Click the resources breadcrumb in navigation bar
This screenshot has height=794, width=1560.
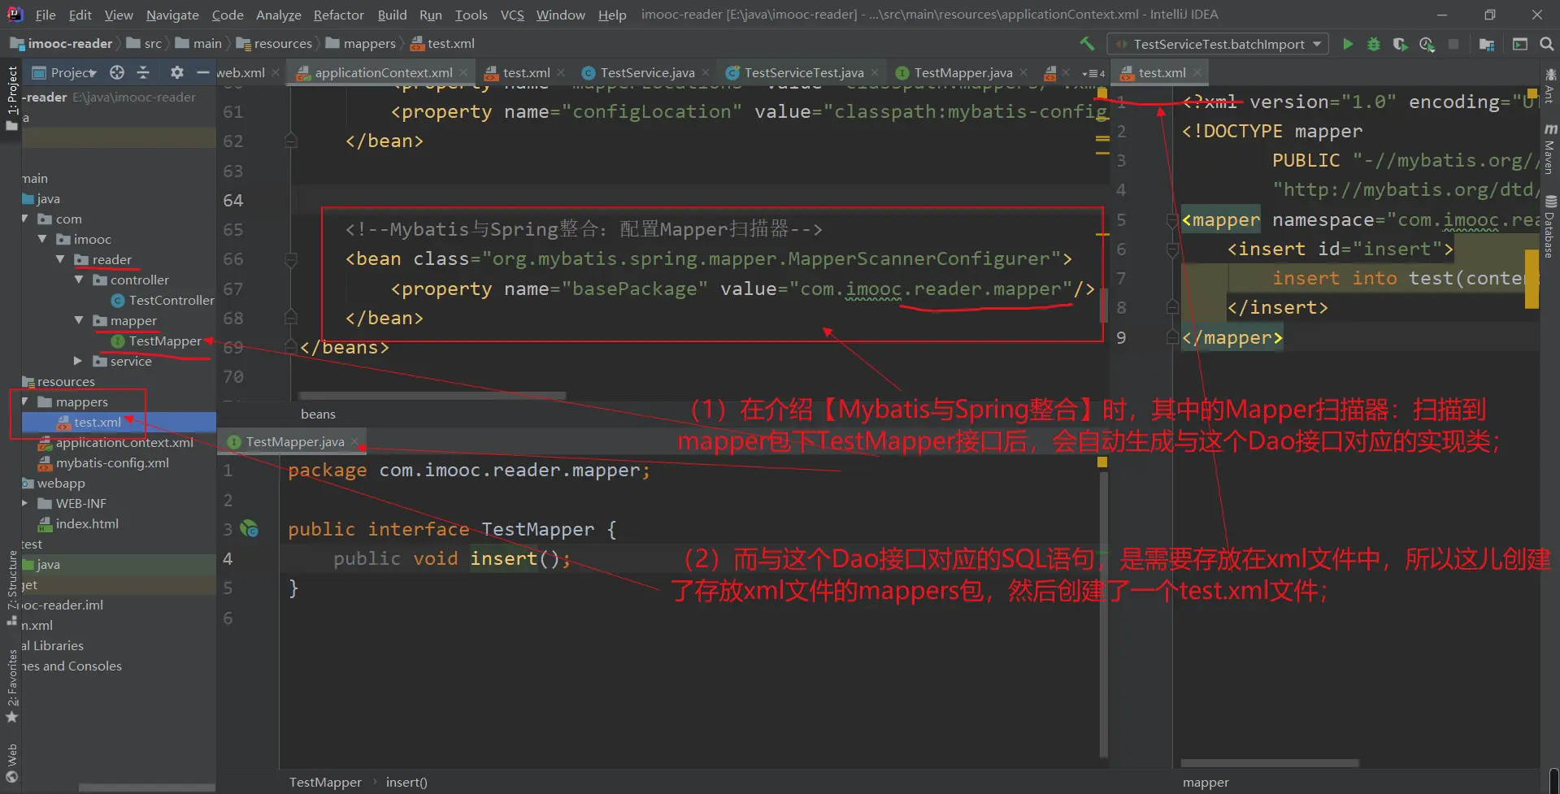point(282,44)
